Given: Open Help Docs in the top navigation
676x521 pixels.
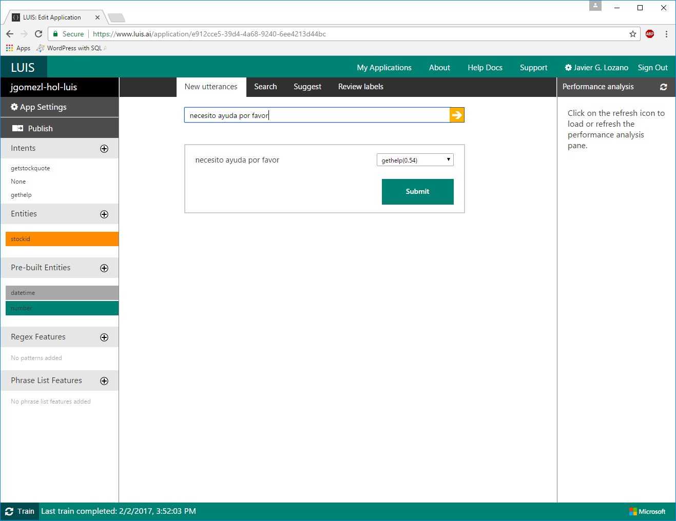Looking at the screenshot, I should click(485, 68).
